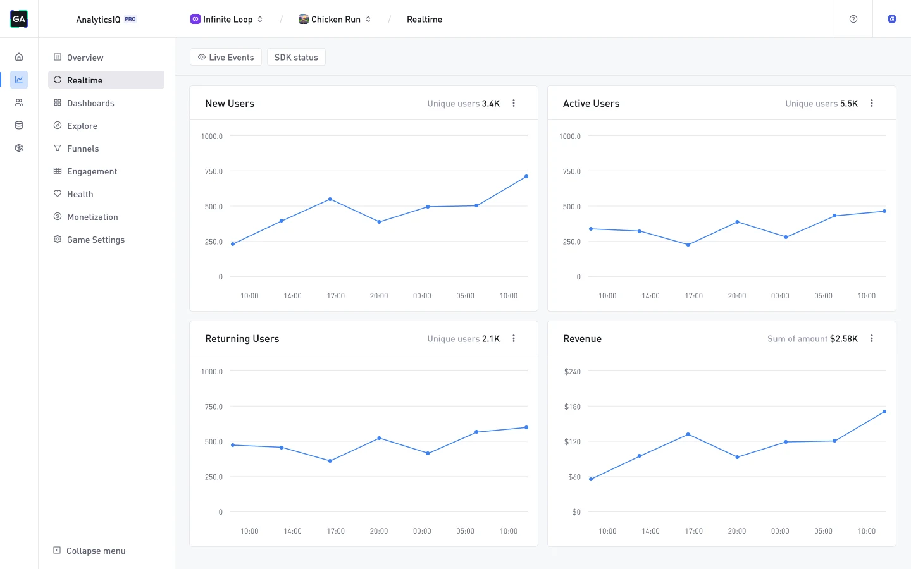Viewport: 911px width, 569px height.
Task: Click Collapse menu label
Action: tap(96, 551)
